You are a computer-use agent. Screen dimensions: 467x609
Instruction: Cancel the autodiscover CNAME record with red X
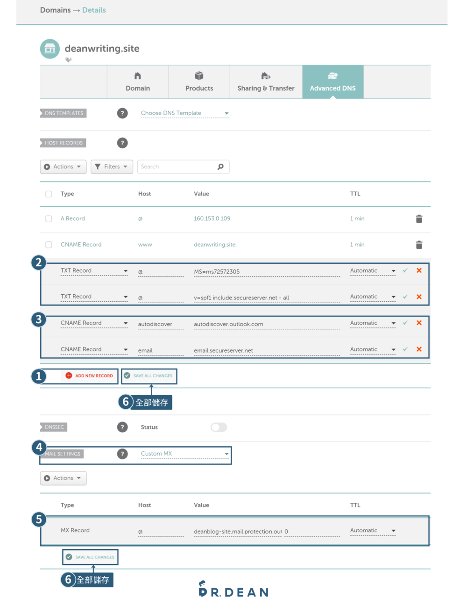(x=419, y=323)
